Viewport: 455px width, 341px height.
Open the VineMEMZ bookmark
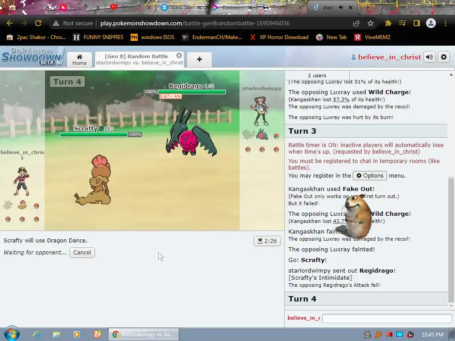pyautogui.click(x=373, y=37)
